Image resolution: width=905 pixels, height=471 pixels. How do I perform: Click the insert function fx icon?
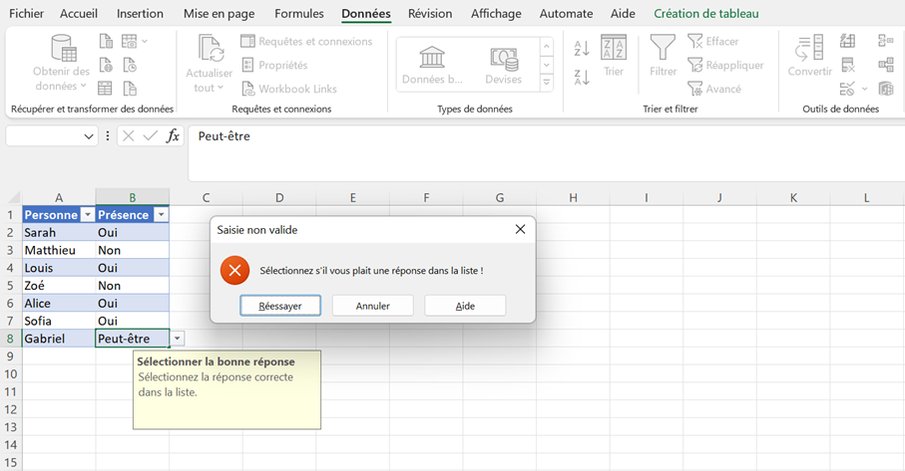[173, 135]
